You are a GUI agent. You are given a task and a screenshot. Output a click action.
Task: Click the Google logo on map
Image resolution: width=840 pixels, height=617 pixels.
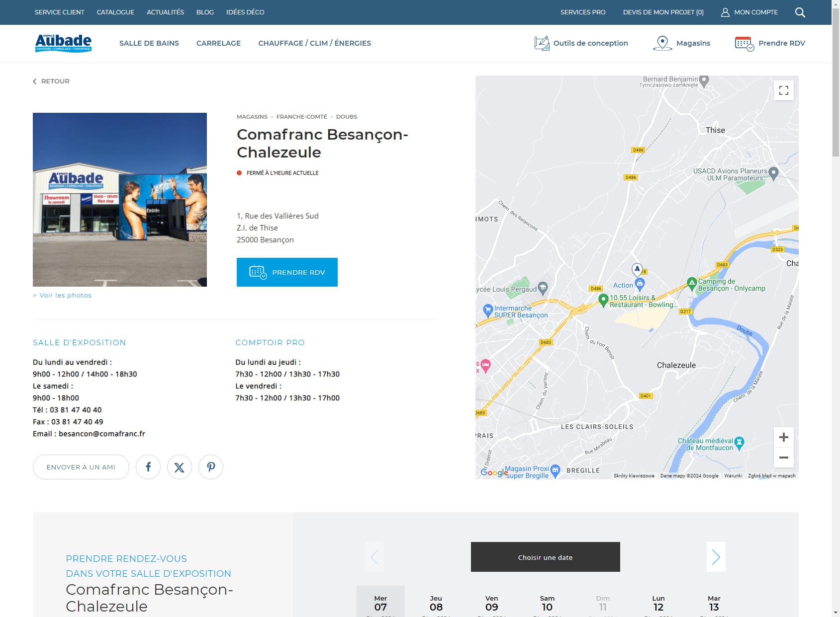click(494, 472)
